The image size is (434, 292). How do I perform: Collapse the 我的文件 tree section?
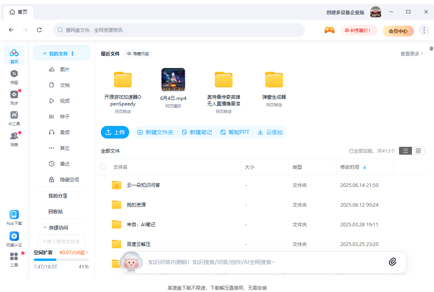point(45,54)
